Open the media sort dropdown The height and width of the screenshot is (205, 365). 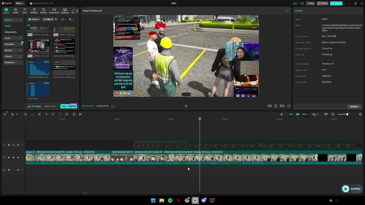(x=63, y=19)
